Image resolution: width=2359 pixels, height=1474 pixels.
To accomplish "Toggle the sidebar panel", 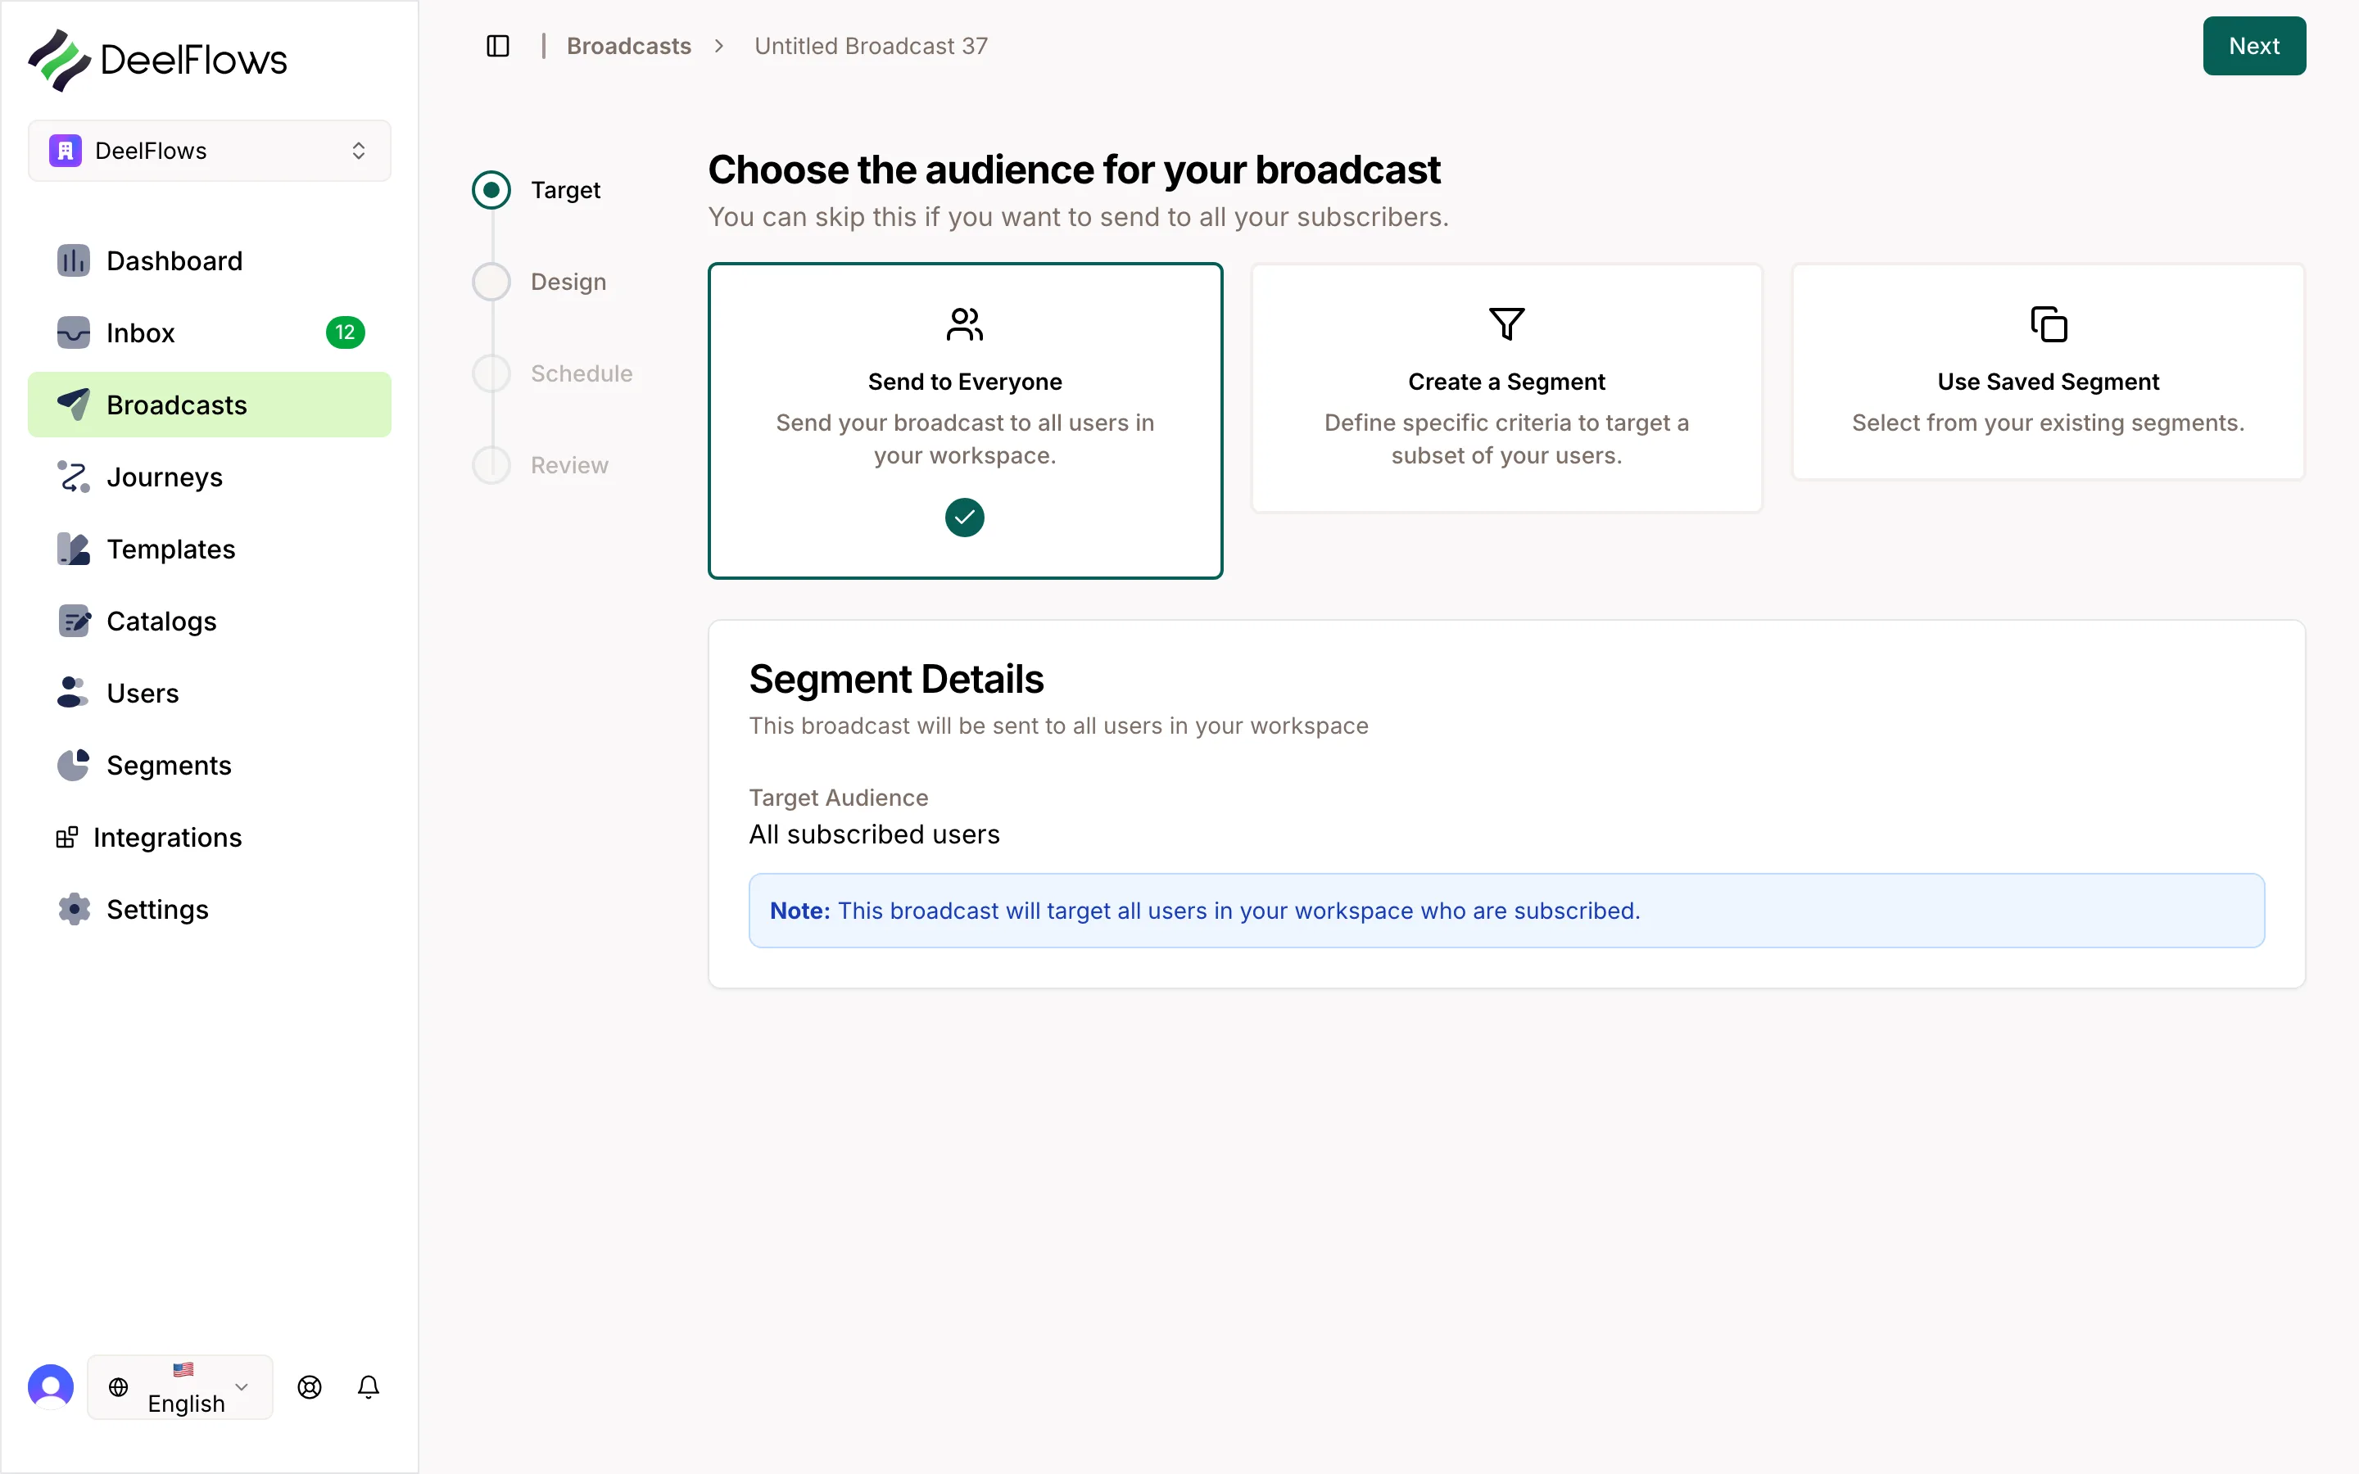I will (x=498, y=46).
